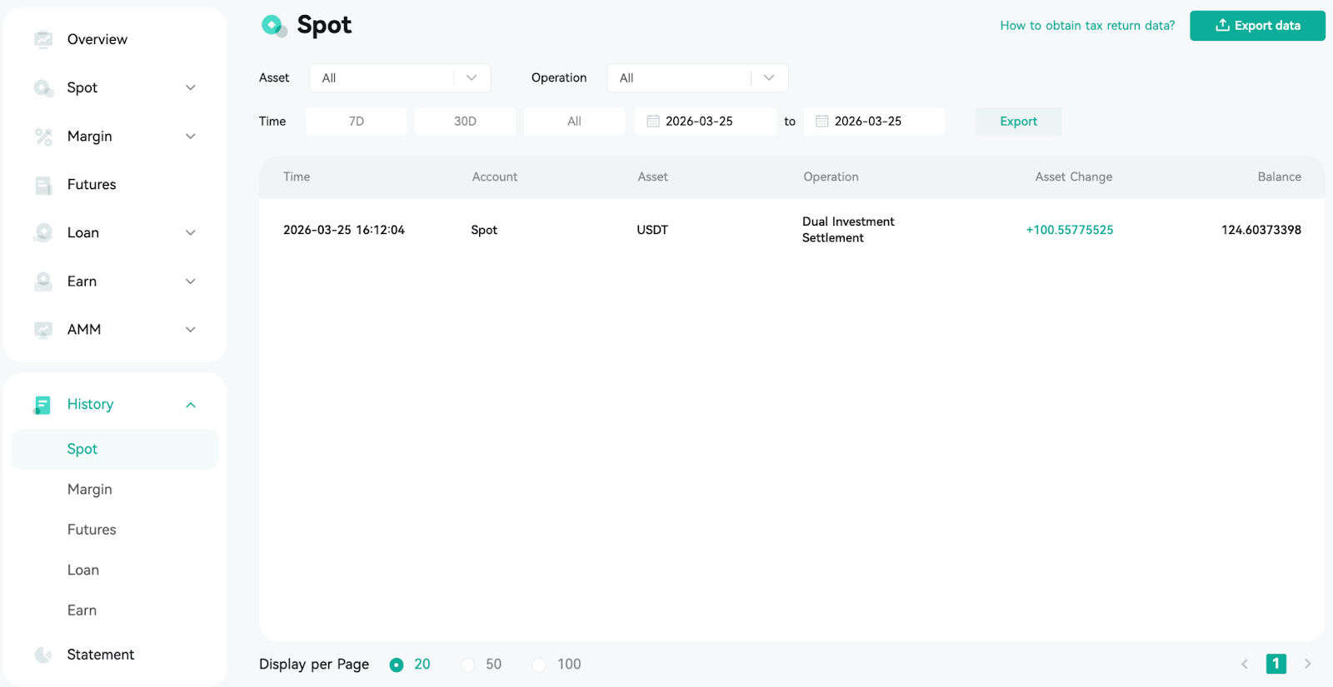
Task: Click asset change +100.55775525
Action: [x=1070, y=230]
